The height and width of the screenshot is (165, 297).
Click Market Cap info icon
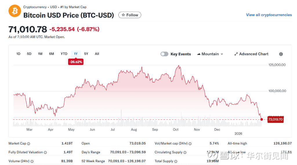[29, 144]
